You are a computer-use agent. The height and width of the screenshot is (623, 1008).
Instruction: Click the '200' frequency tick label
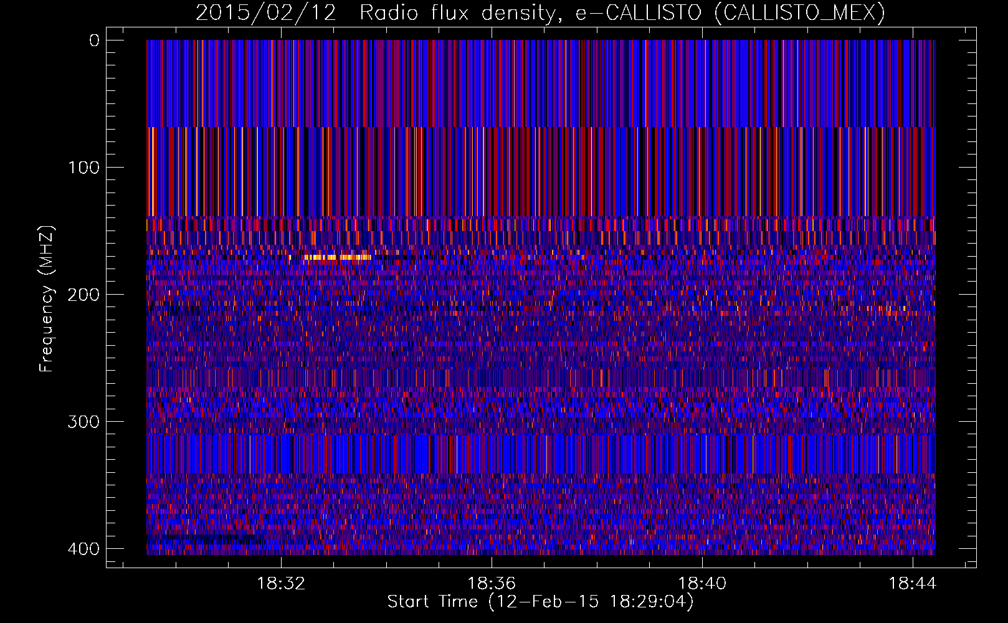coord(83,295)
